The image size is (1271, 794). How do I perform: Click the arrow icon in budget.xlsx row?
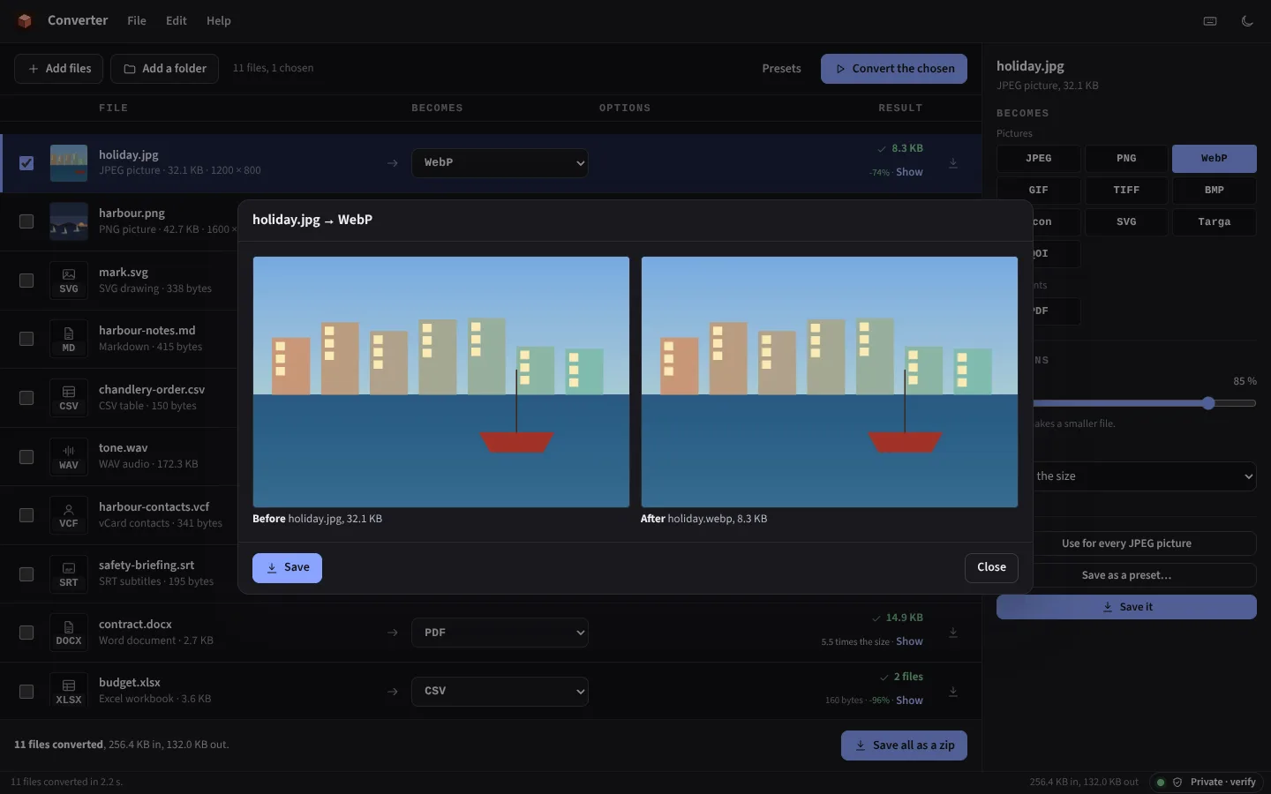(x=393, y=692)
